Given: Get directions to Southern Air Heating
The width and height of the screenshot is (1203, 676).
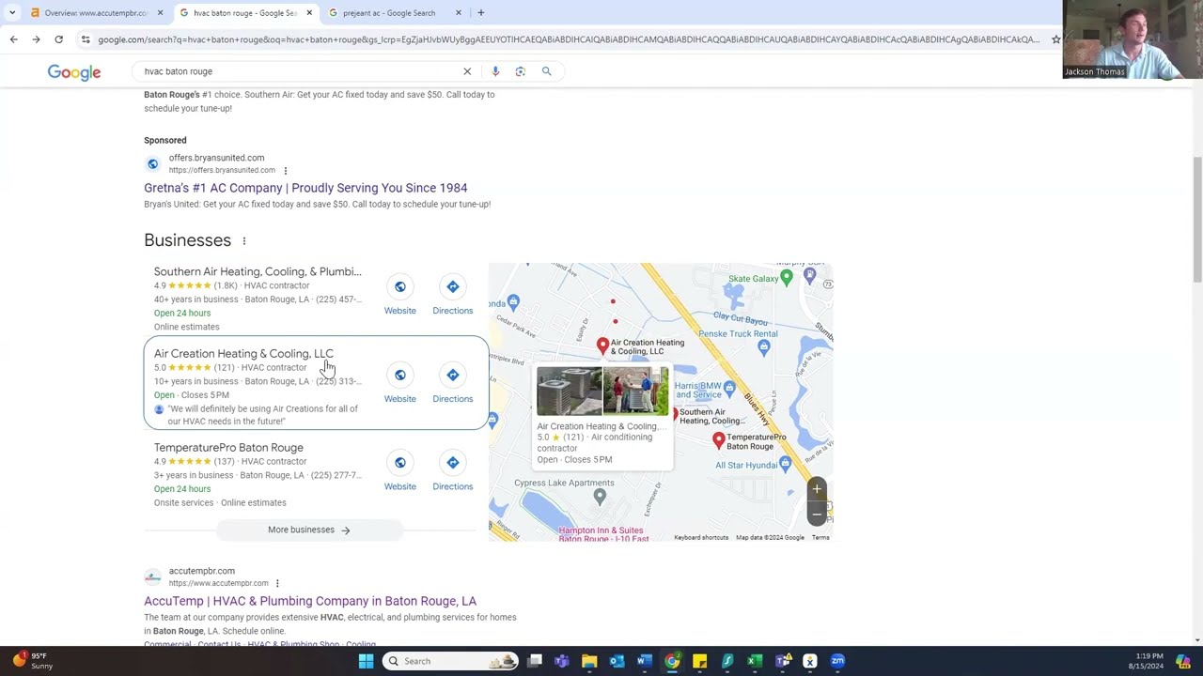Looking at the screenshot, I should point(452,286).
